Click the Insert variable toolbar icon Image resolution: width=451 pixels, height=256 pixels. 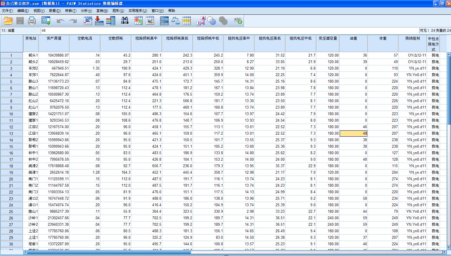tap(150, 21)
